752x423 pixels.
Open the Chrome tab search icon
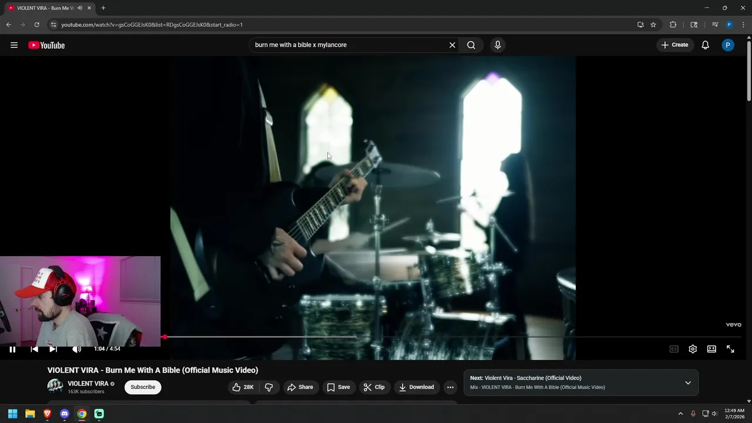[x=694, y=25]
